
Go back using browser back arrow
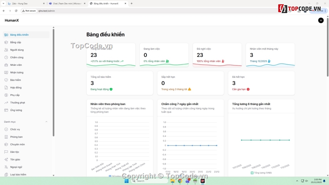(4, 11)
